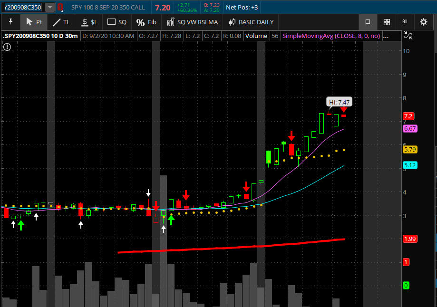Click the L: 7.2 low value
Viewport: 437px width, 307px height.
pos(193,36)
